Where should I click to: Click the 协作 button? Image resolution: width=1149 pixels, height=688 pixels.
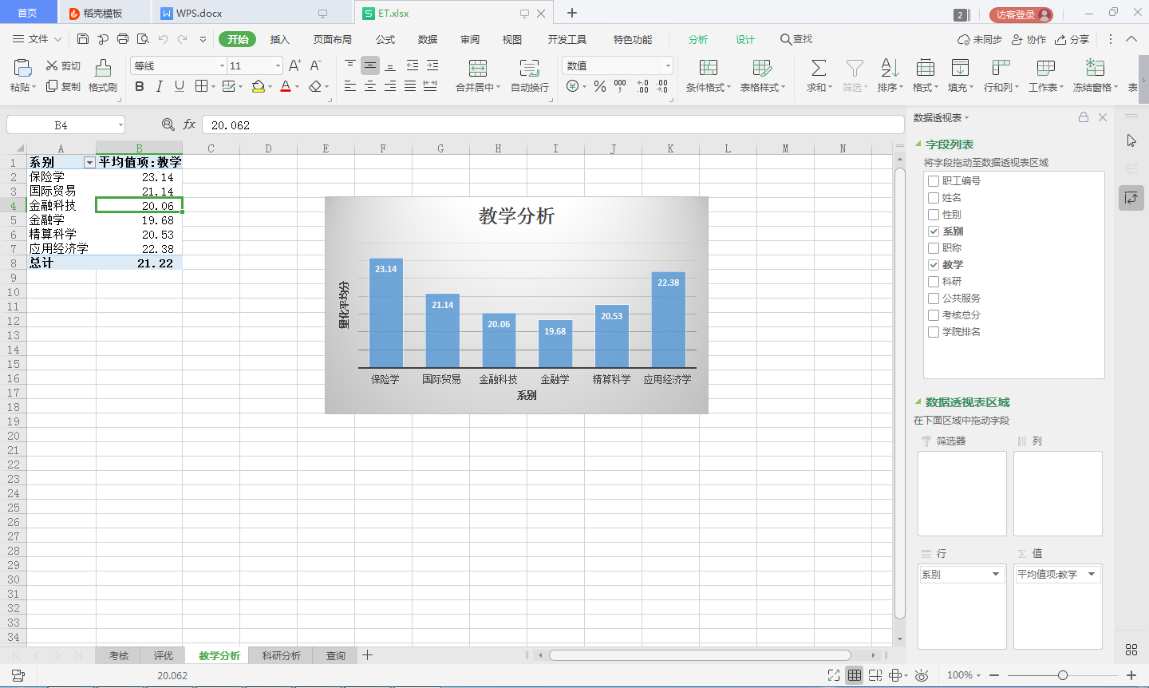[x=1029, y=39]
